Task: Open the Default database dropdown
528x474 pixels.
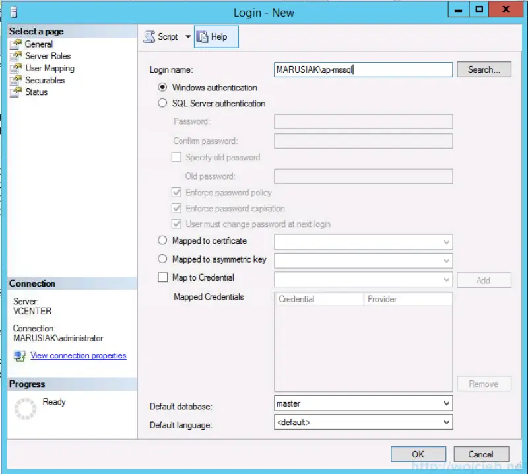Action: [446, 403]
